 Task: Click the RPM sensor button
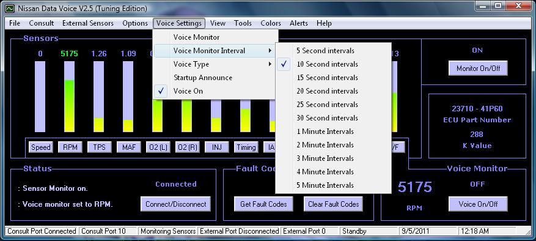(x=70, y=147)
